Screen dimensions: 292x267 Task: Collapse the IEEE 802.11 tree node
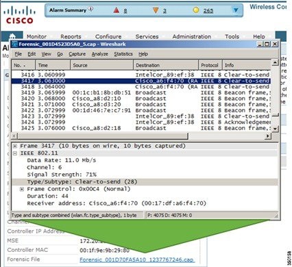[x=15, y=153]
